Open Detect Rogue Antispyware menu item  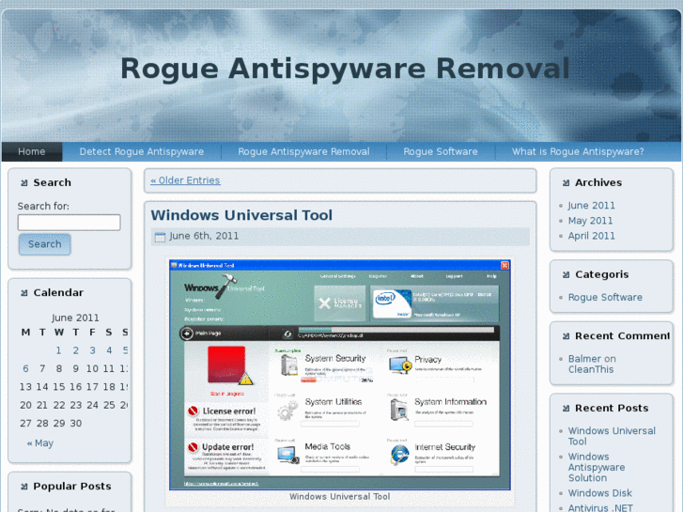coord(142,151)
